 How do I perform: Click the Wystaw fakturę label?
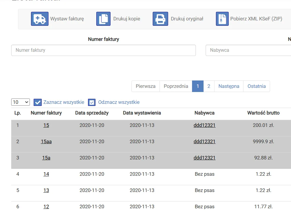[x=67, y=19]
